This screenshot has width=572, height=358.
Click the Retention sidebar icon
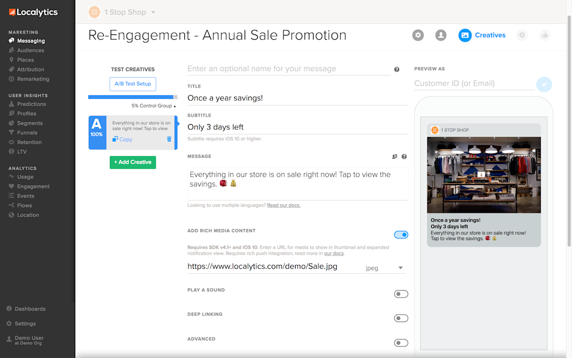click(11, 142)
